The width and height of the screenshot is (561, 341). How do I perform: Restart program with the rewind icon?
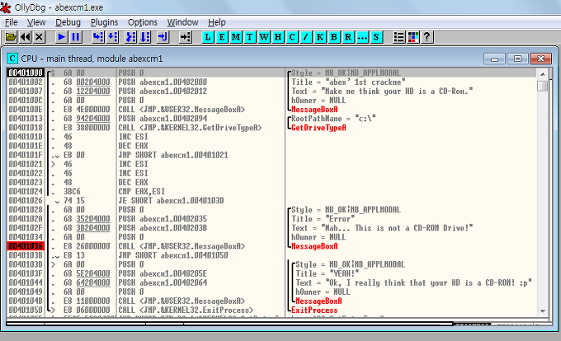click(26, 37)
